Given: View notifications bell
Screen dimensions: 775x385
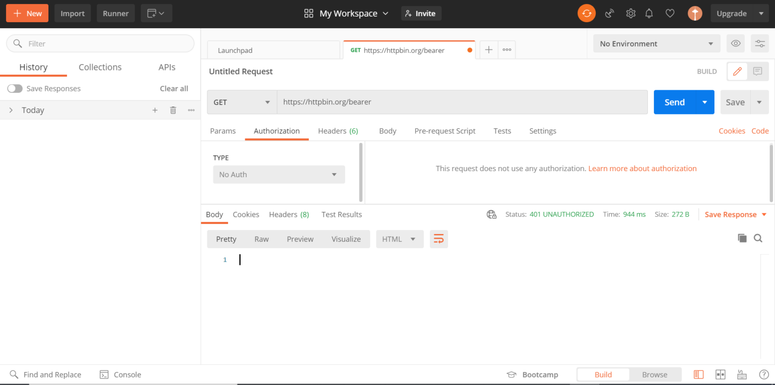Looking at the screenshot, I should click(649, 13).
